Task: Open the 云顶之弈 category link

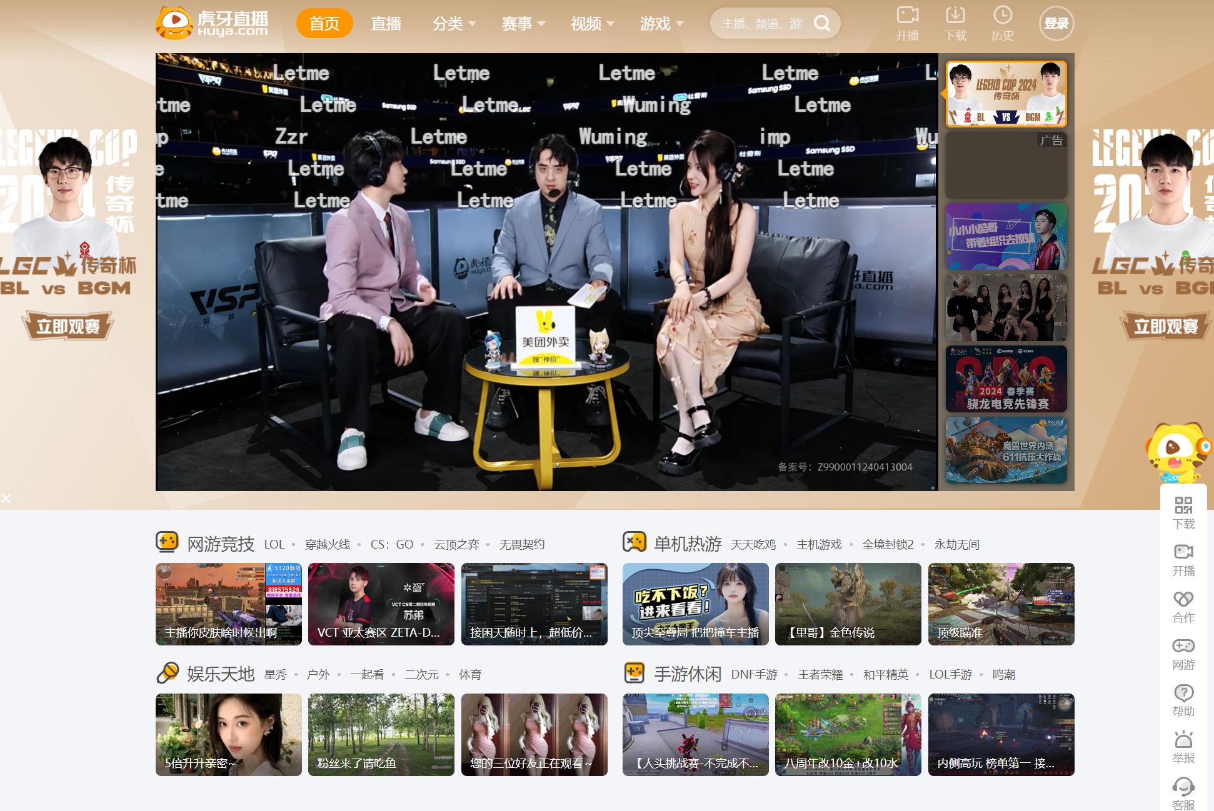Action: click(x=456, y=545)
